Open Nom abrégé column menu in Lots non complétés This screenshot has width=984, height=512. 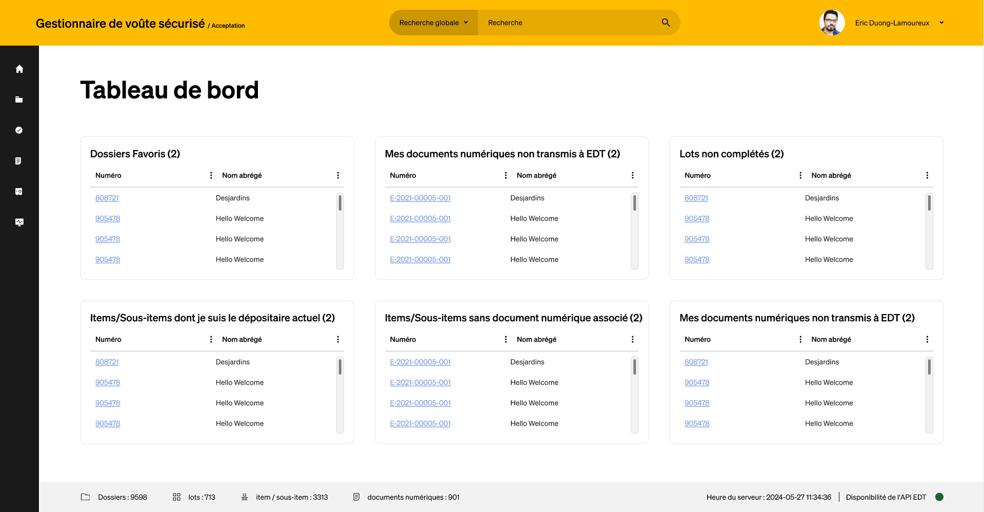(x=927, y=175)
